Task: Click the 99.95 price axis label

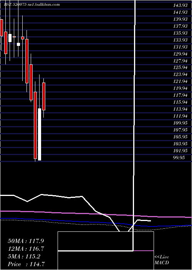Action: click(179, 157)
